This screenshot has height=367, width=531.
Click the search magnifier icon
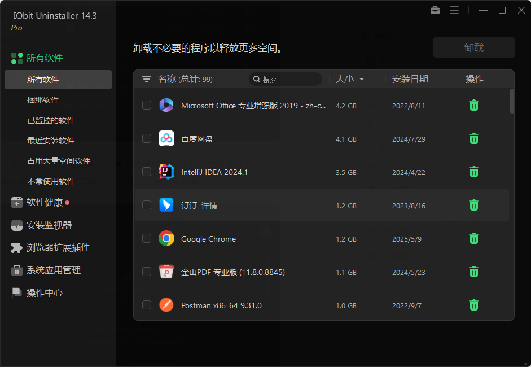coord(257,79)
